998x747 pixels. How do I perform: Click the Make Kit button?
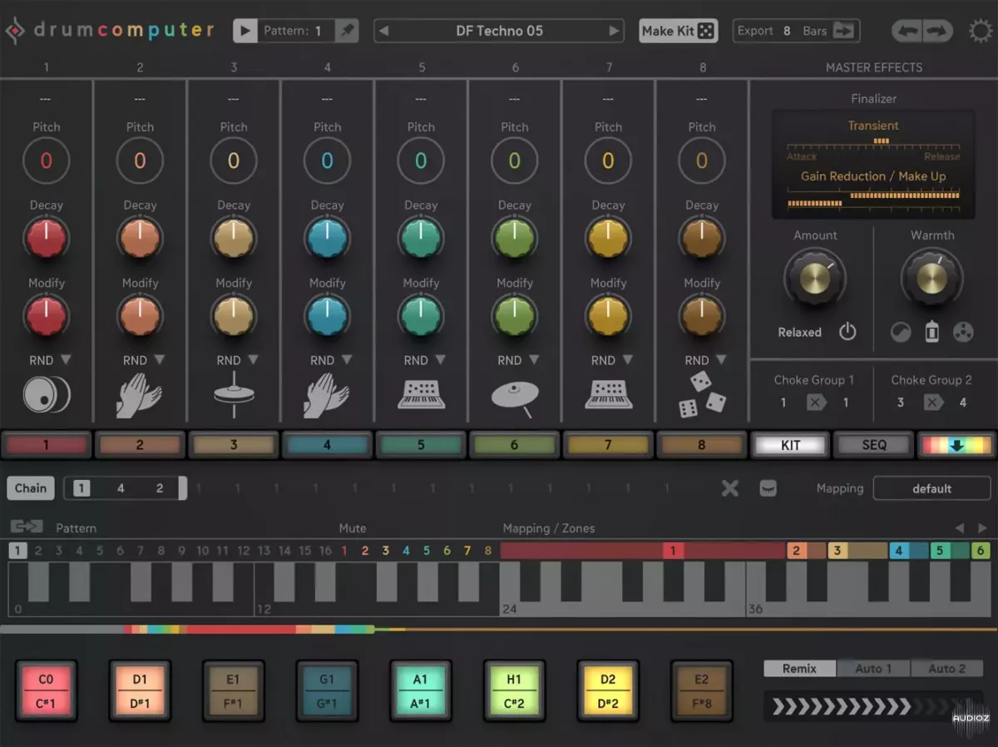click(x=679, y=31)
